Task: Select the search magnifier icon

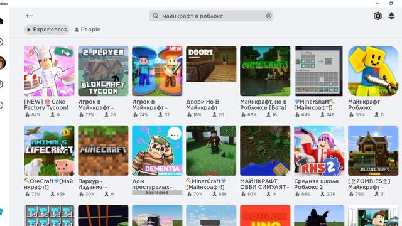Action: click(x=156, y=16)
